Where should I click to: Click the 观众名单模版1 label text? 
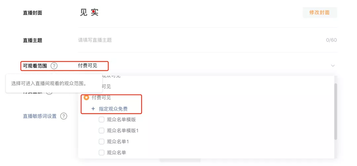(x=123, y=131)
